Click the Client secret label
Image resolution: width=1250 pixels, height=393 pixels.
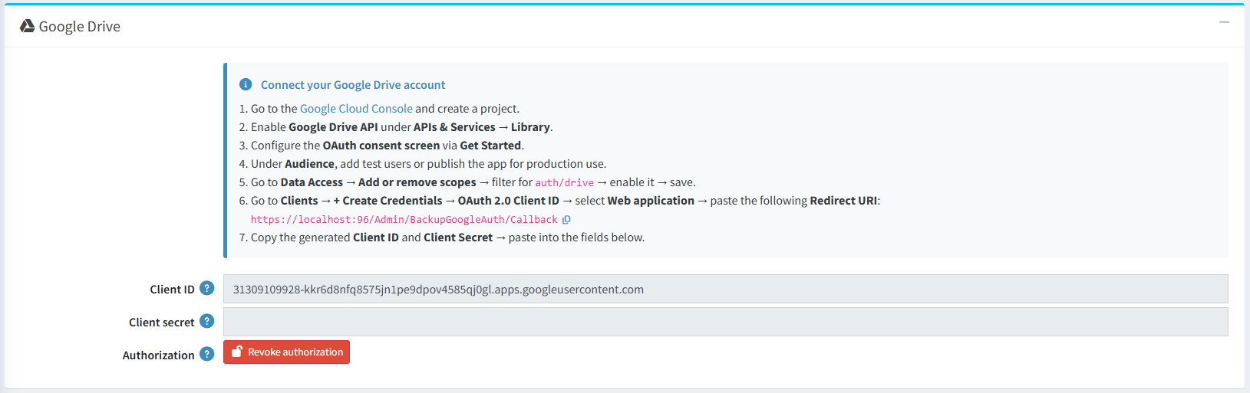click(161, 323)
